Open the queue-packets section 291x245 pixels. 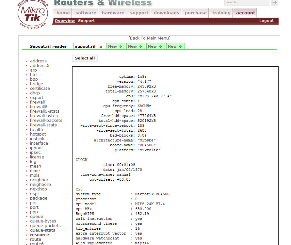pyautogui.click(x=45, y=226)
